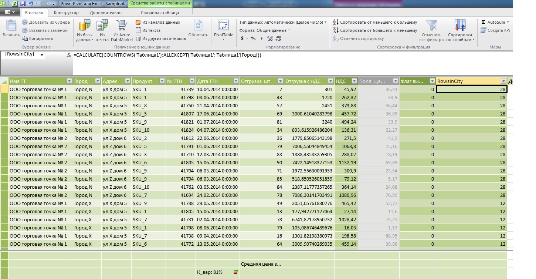Click the Save icon in quick access toolbar
This screenshot has width=536, height=279.
23,3
